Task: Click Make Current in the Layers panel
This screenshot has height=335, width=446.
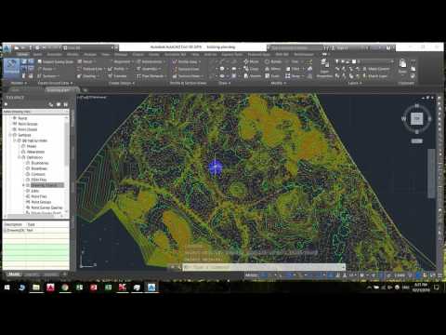Action: pyautogui.click(x=376, y=69)
